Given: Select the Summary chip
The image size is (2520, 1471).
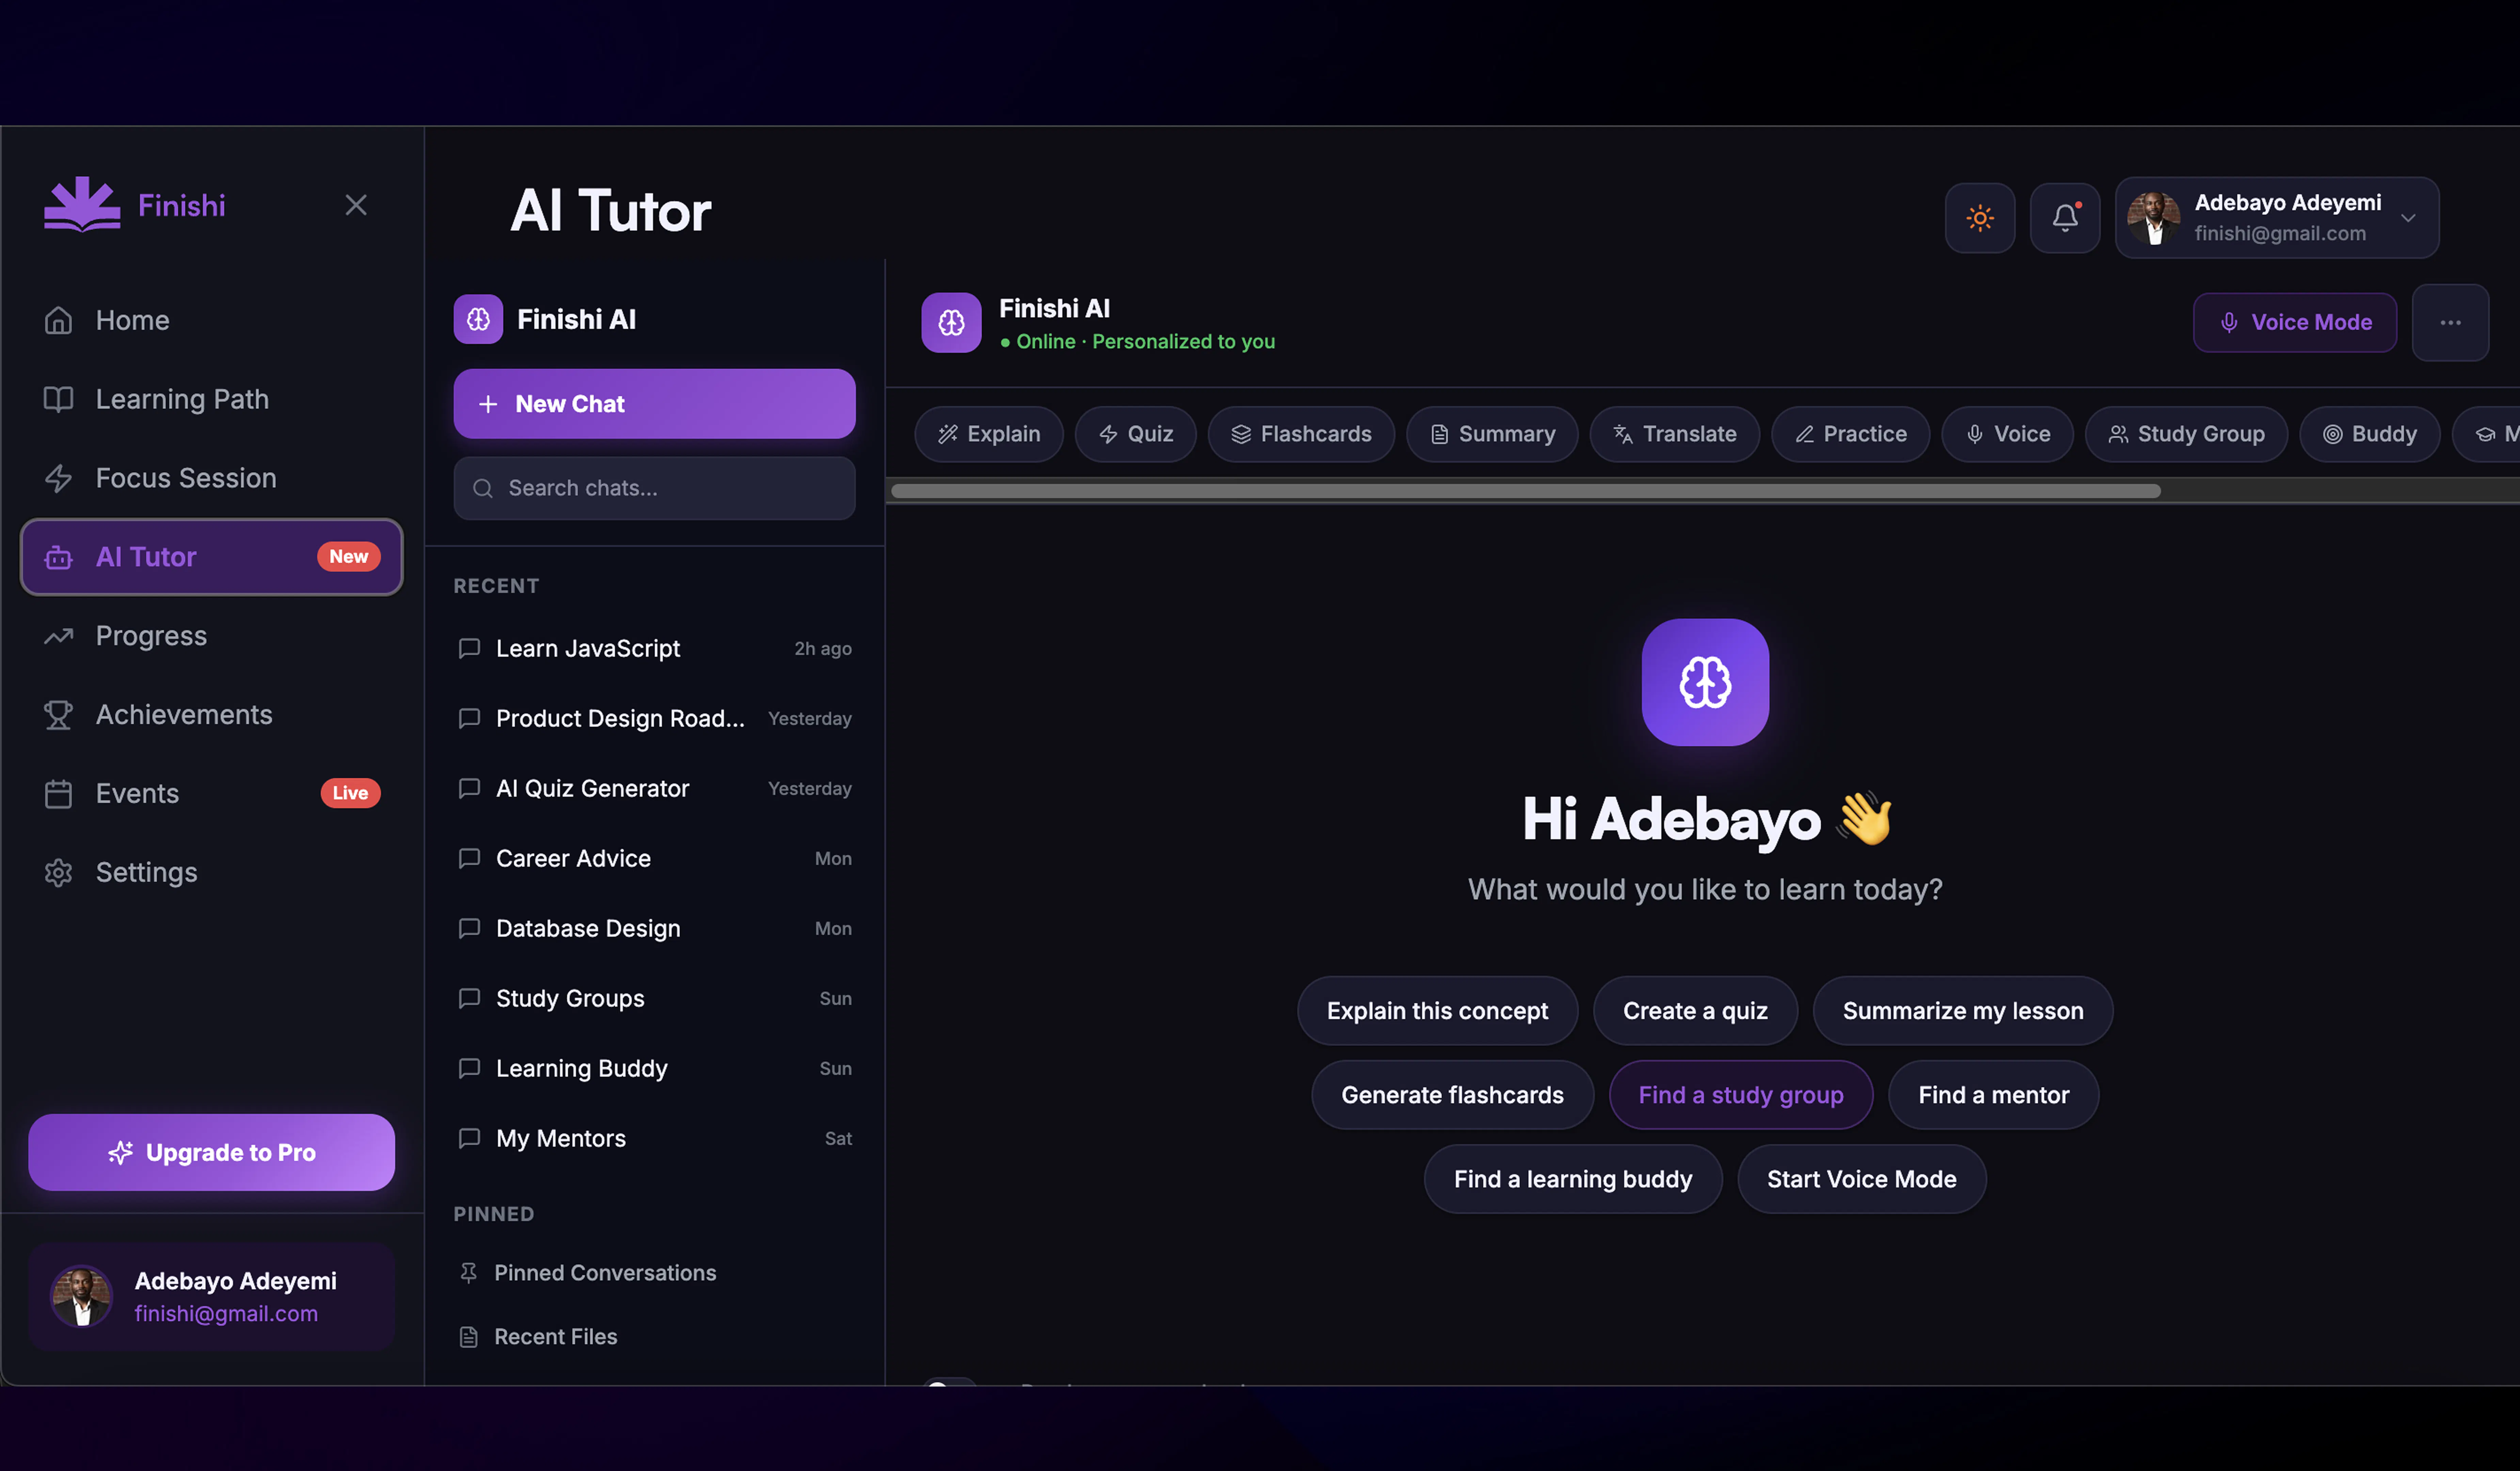Looking at the screenshot, I should coord(1492,434).
